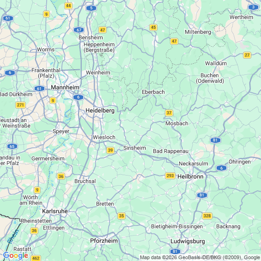Open the Google logo link
Viewport: 261px width, 261px height.
(16, 255)
